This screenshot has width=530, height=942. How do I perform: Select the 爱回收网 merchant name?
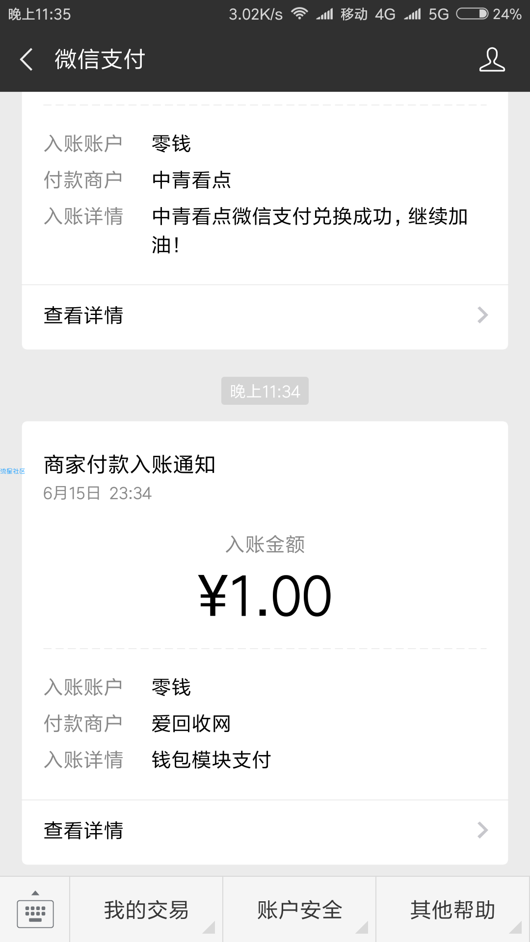pyautogui.click(x=191, y=724)
